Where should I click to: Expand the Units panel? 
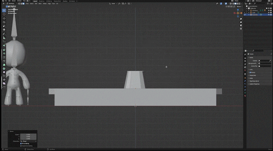pos(251,70)
